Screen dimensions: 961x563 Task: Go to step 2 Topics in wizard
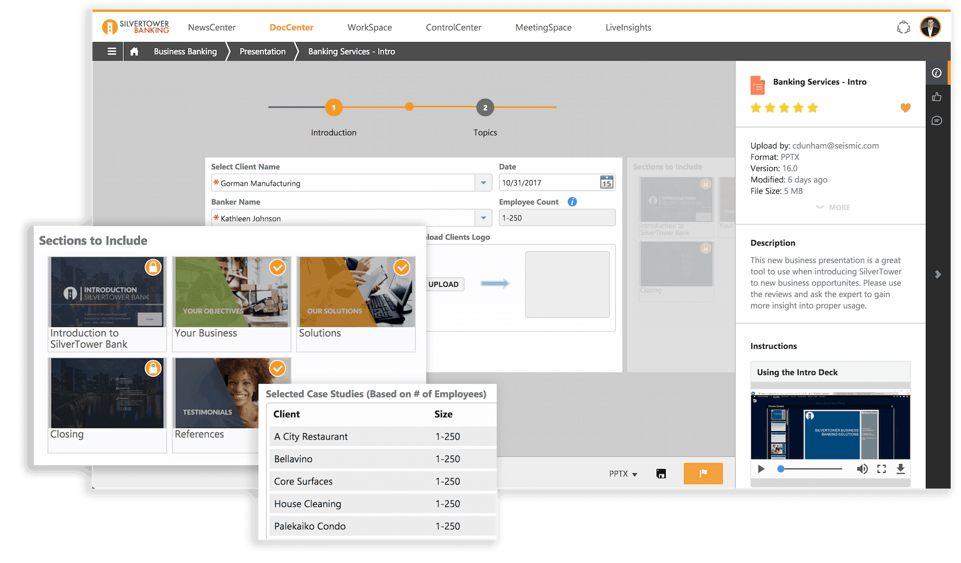coord(485,107)
